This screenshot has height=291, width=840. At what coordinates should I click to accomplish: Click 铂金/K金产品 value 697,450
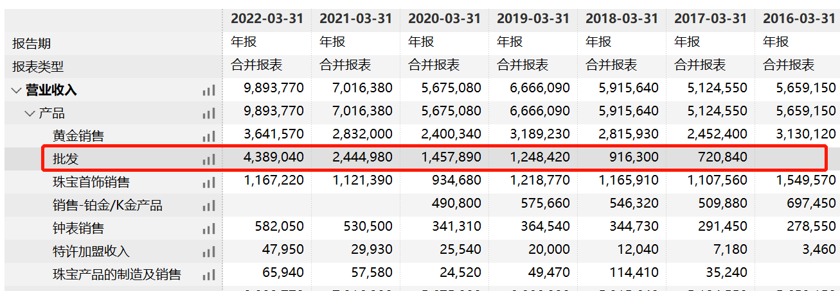(812, 203)
